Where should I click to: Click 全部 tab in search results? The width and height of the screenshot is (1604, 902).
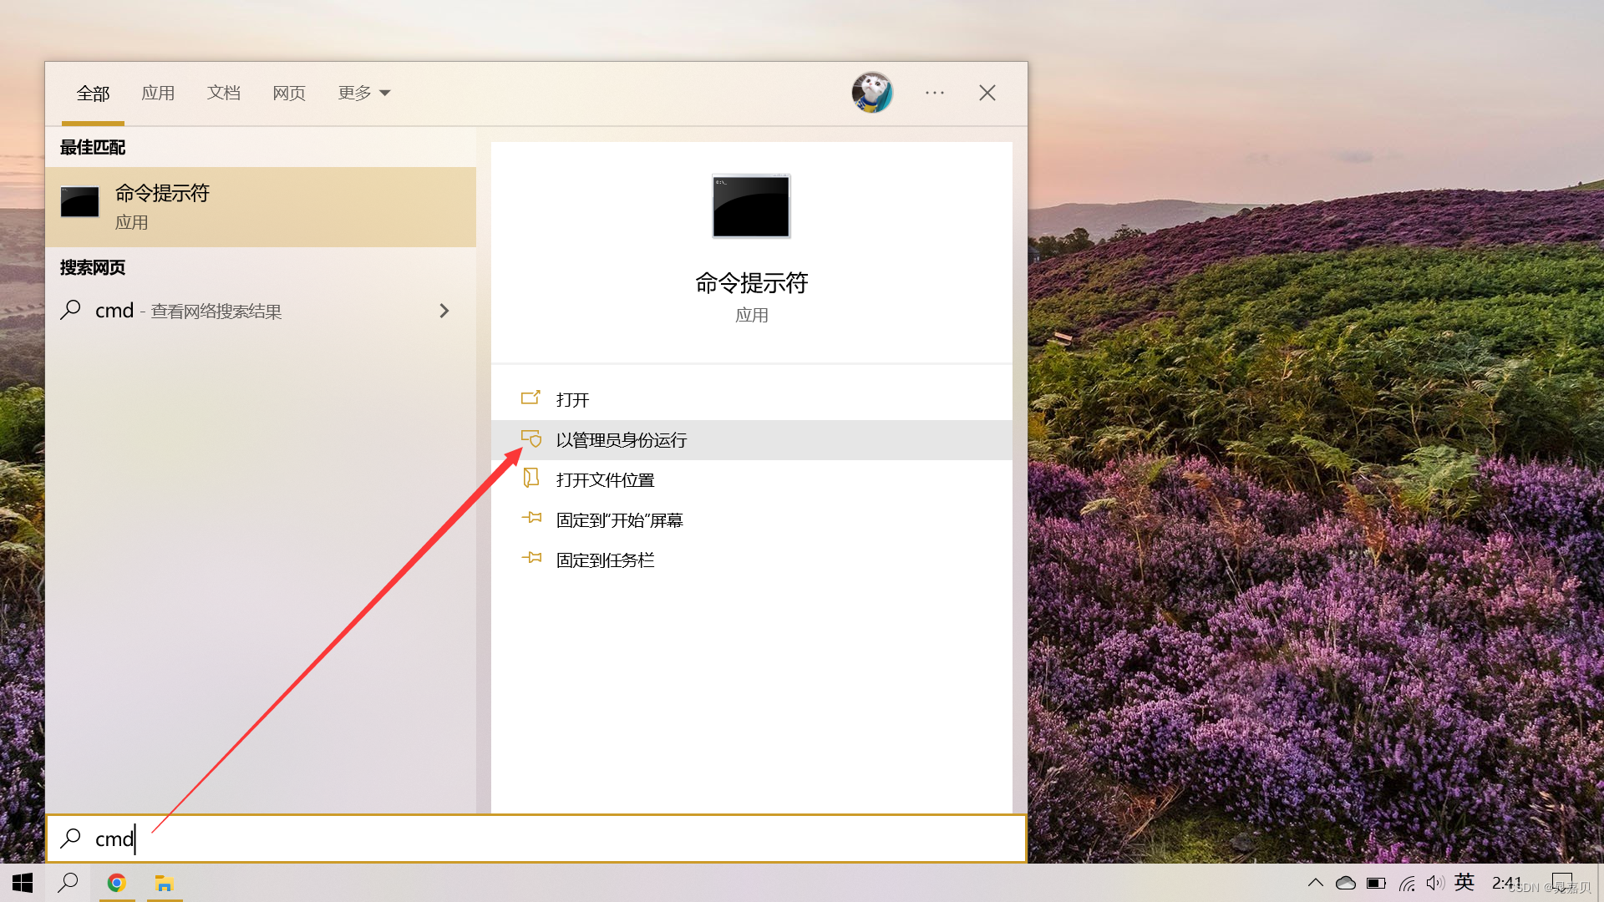(94, 93)
